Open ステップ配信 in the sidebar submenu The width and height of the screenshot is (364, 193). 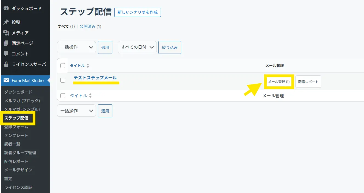(16, 118)
